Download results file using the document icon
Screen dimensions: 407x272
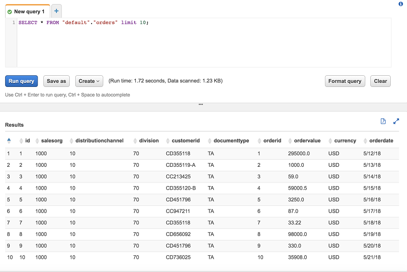click(x=383, y=121)
